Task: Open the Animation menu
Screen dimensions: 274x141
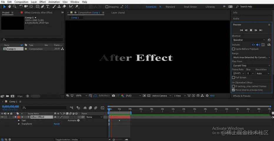Action: (x=54, y=2)
